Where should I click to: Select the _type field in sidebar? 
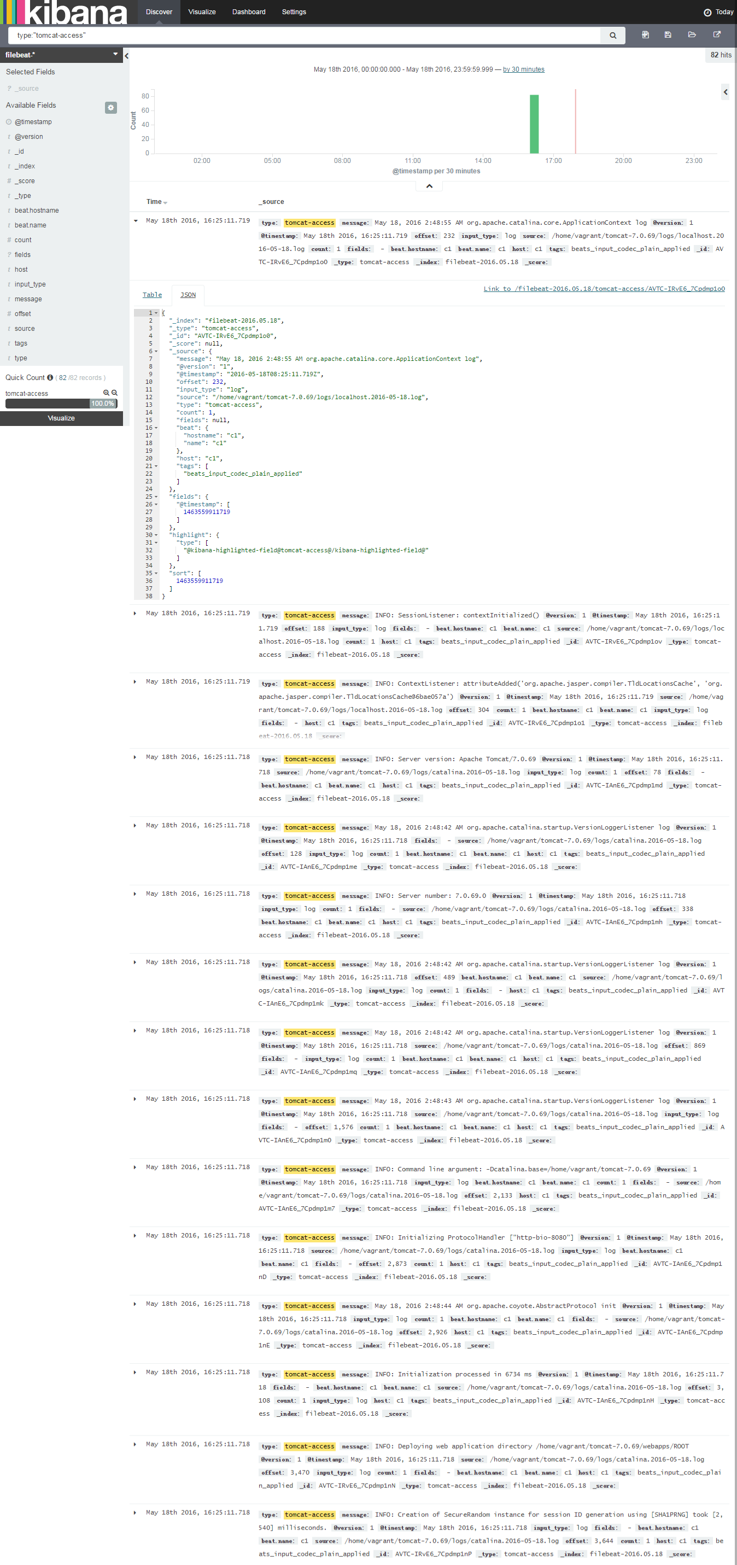tap(22, 196)
